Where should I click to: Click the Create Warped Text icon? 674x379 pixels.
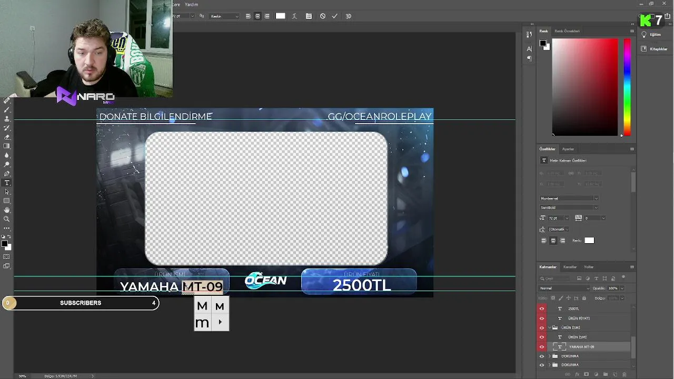294,16
